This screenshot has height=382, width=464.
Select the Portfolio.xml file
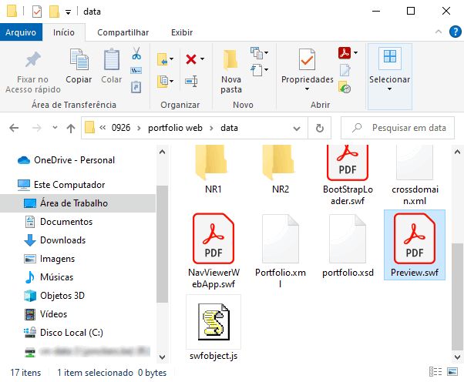(281, 251)
